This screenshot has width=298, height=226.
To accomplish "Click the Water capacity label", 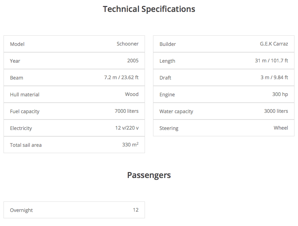I will click(x=176, y=111).
